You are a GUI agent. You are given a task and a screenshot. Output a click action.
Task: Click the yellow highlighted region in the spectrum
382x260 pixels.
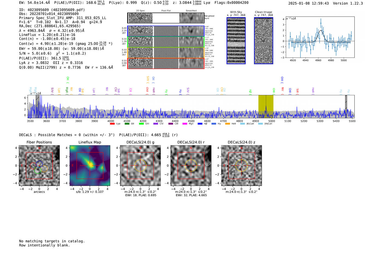click(x=266, y=106)
